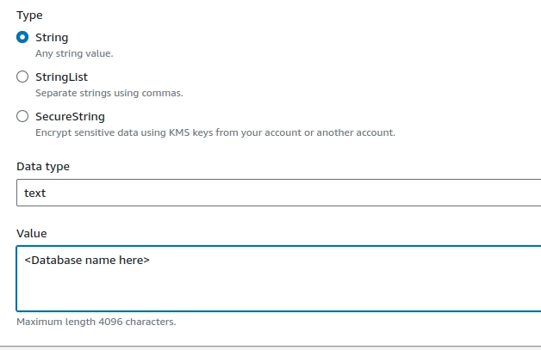Click inside the Value text area
Viewport: 541px width, 350px height.
(x=279, y=279)
